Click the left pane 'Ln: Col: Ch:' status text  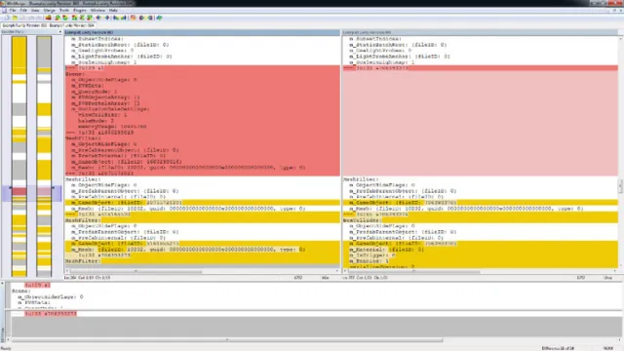coord(87,277)
